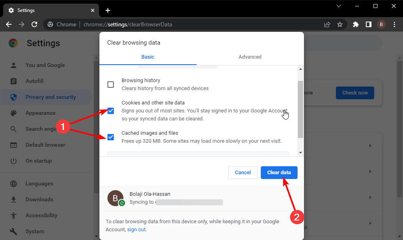The height and width of the screenshot is (240, 403).
Task: Click the back navigation arrow
Action: click(9, 24)
